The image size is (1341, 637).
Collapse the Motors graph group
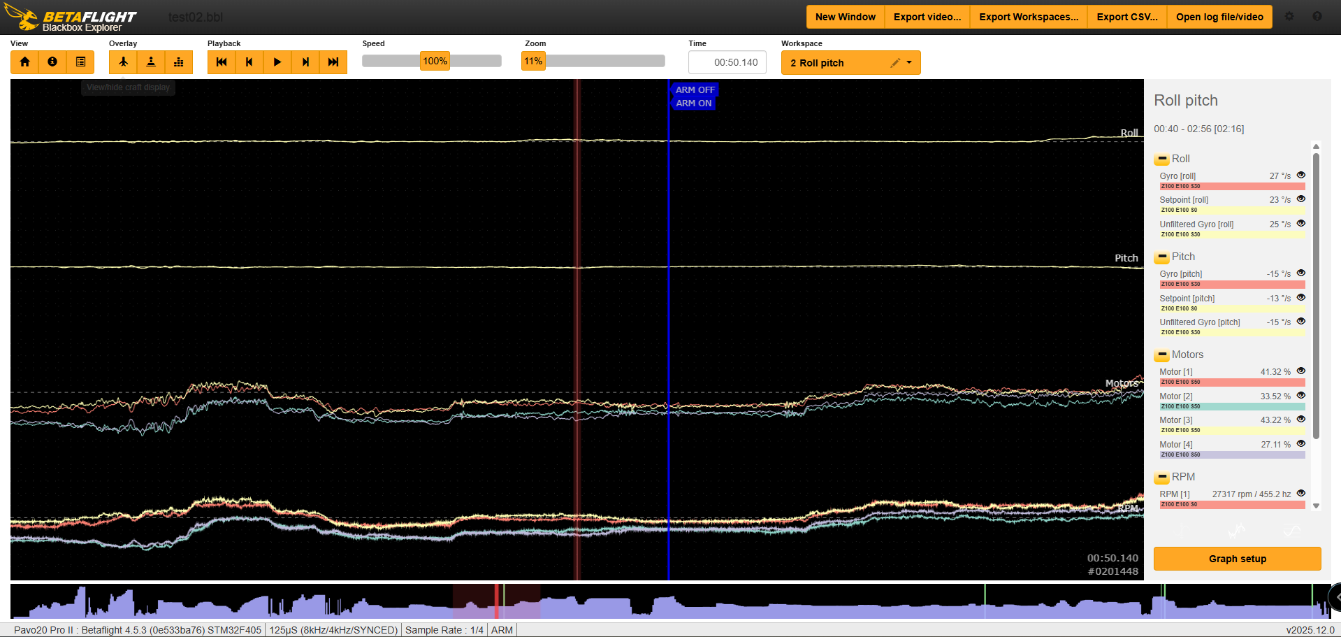[1161, 355]
